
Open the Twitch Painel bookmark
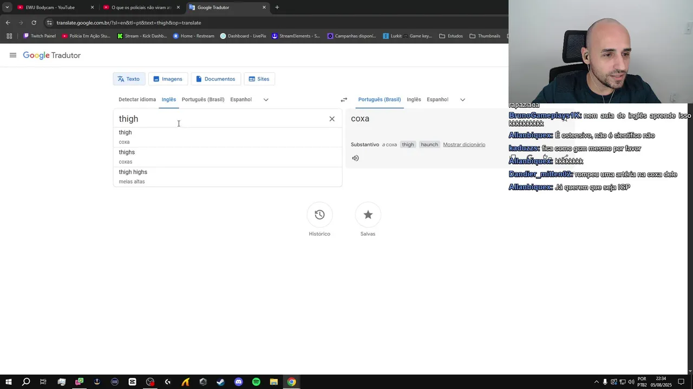pyautogui.click(x=40, y=36)
